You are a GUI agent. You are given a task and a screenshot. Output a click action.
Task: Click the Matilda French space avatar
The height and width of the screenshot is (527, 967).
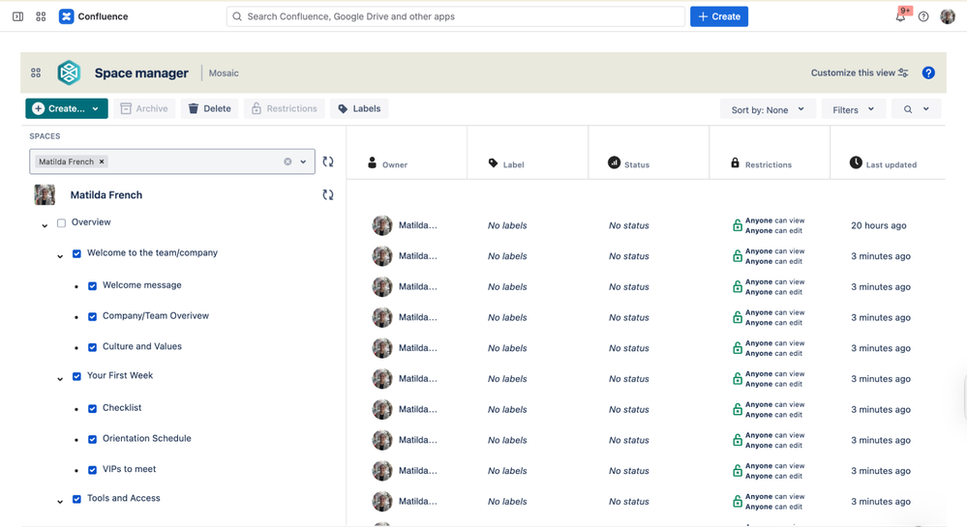[45, 194]
